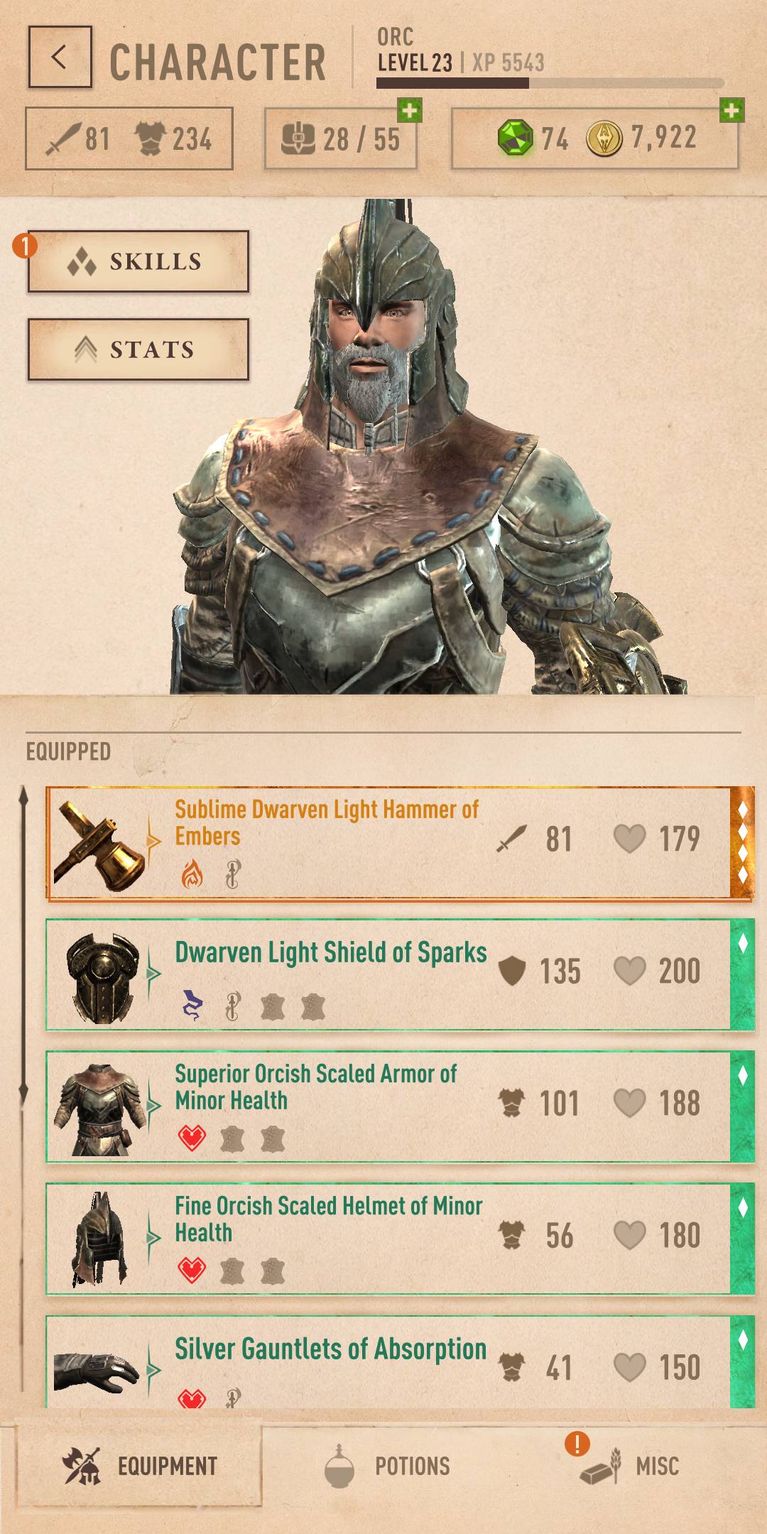Viewport: 767px width, 1534px height.
Task: Tap the fire enchantment icon on hammer
Action: [x=192, y=874]
